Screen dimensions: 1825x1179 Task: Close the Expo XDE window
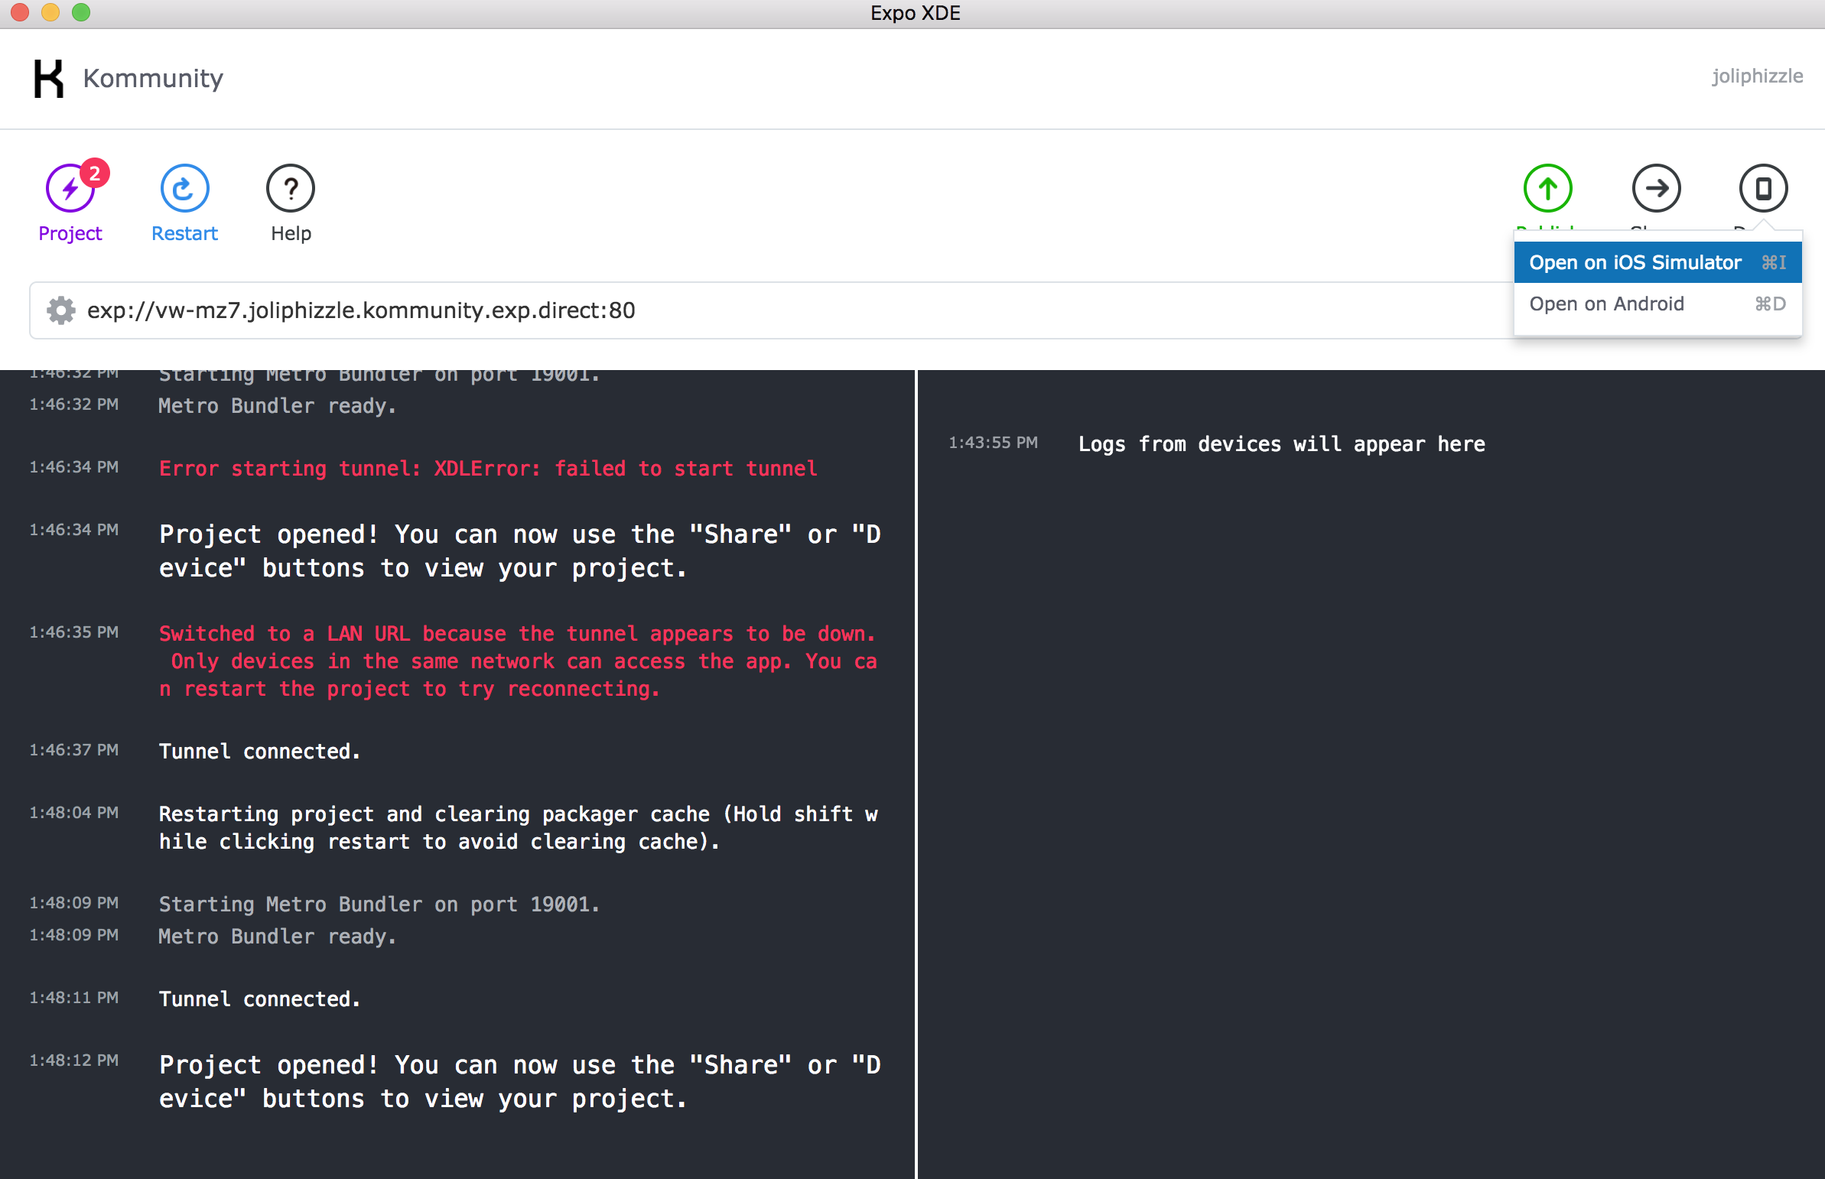[x=20, y=12]
